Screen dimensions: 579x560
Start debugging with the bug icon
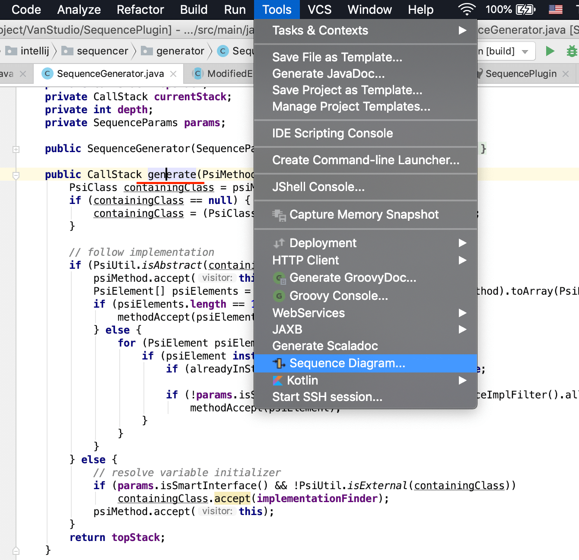[572, 51]
